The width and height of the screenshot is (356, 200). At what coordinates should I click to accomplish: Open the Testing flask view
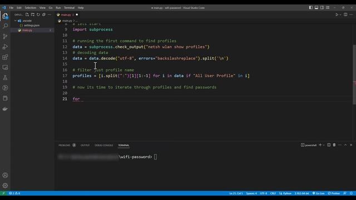point(5,78)
